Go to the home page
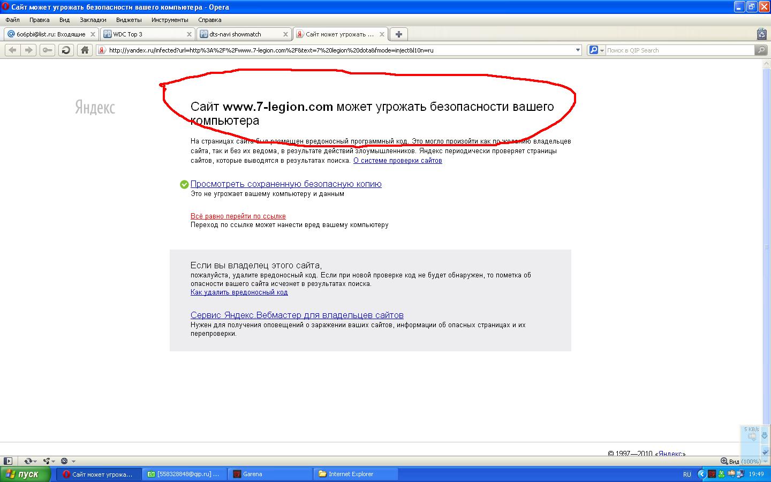The image size is (771, 482). pyautogui.click(x=85, y=50)
